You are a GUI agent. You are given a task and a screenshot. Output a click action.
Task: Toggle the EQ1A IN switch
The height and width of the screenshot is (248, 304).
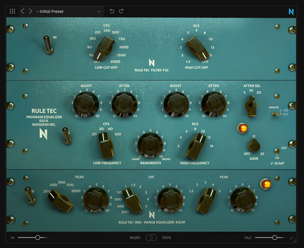[x=67, y=136]
